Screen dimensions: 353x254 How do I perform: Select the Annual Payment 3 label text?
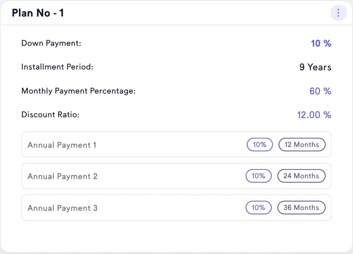(x=62, y=208)
